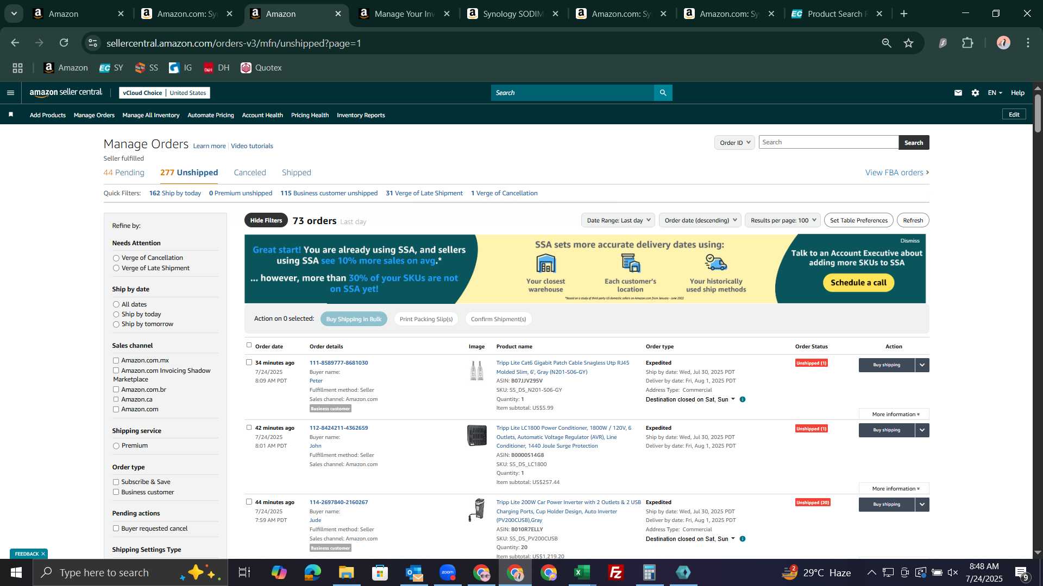Select Ship by today radio option
The height and width of the screenshot is (586, 1043).
[116, 315]
